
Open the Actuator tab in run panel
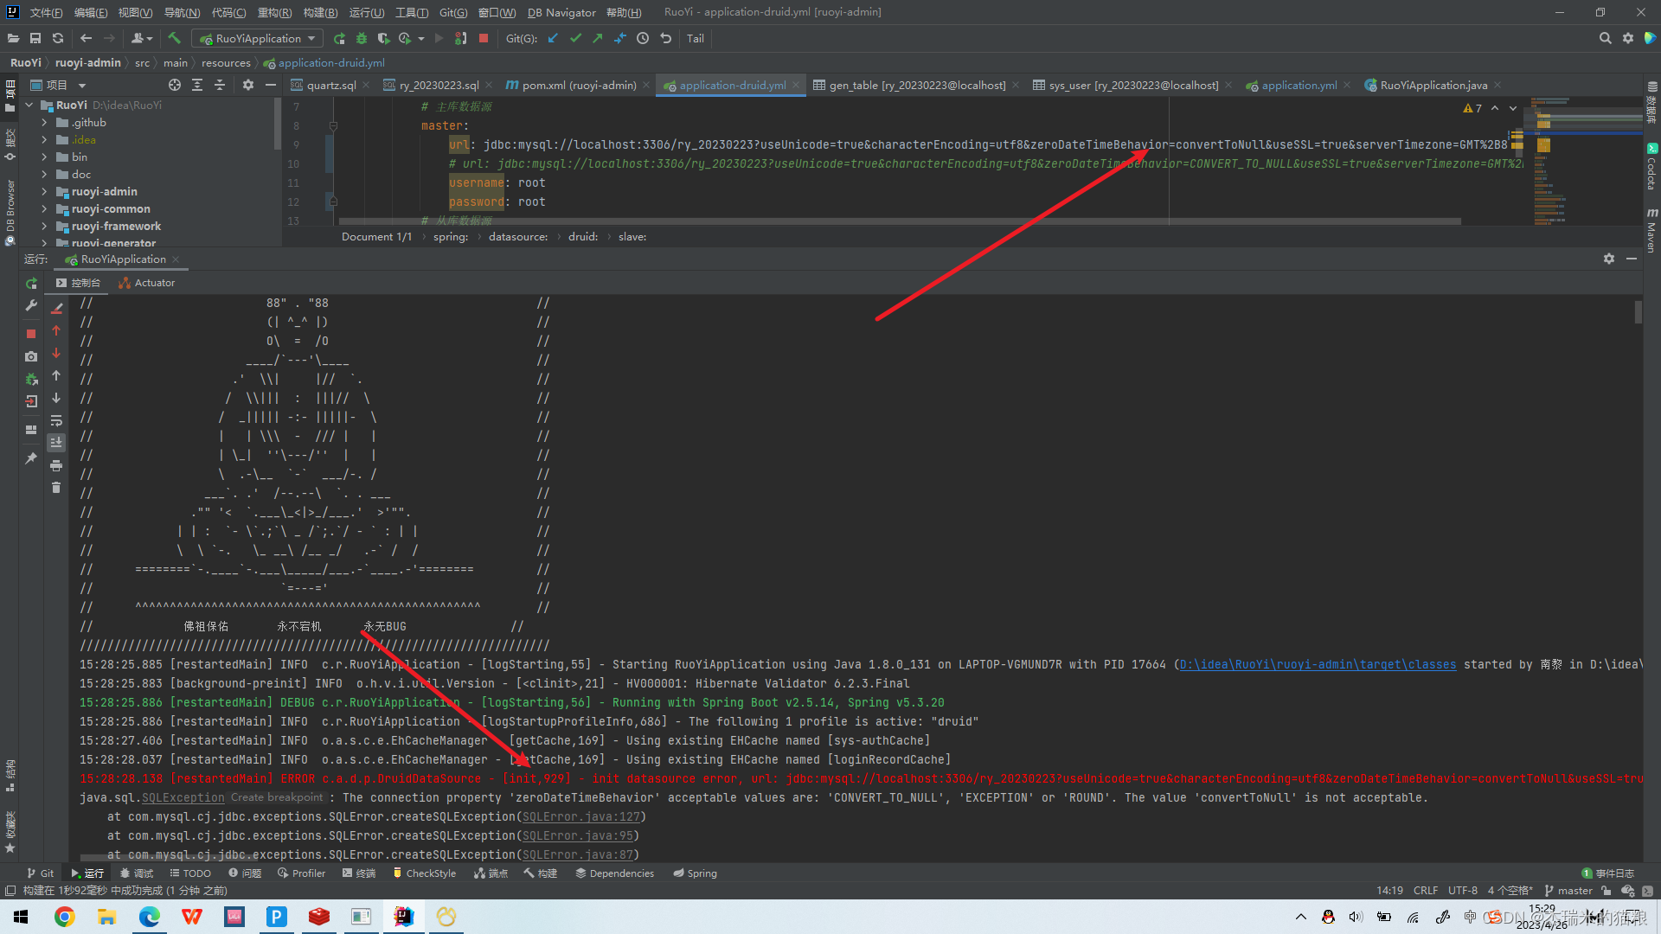(x=147, y=283)
